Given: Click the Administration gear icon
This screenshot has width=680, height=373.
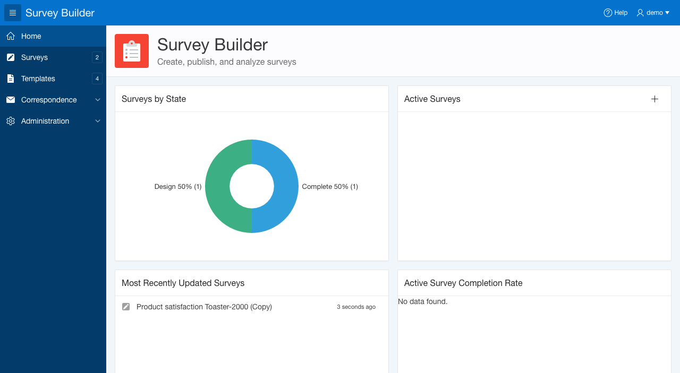Looking at the screenshot, I should [11, 121].
